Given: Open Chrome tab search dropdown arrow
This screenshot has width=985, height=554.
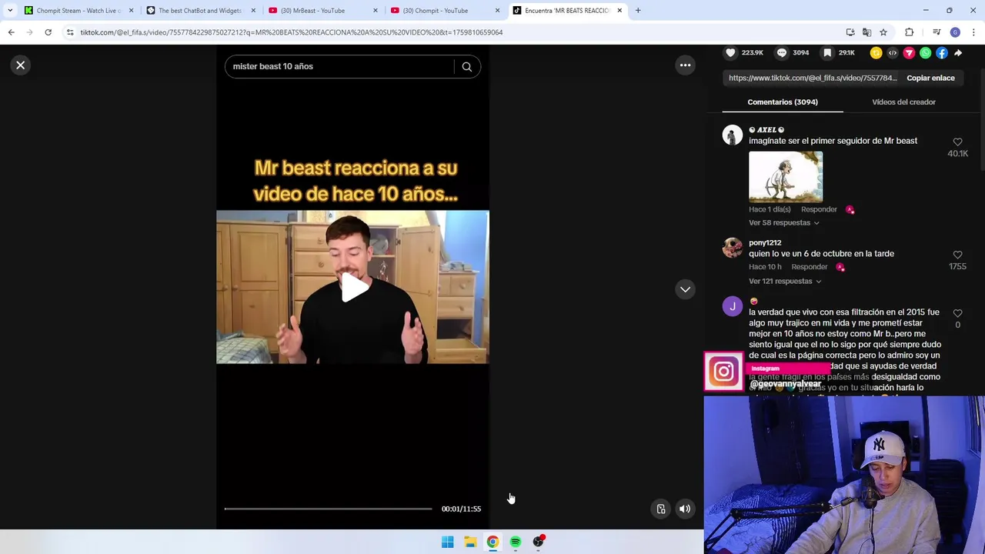Looking at the screenshot, I should click(10, 11).
